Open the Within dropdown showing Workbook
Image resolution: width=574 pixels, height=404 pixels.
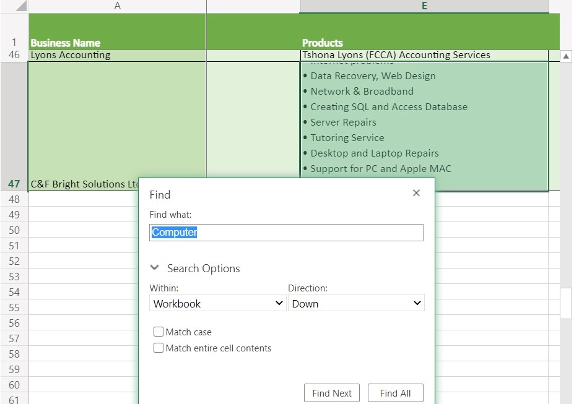pos(217,303)
